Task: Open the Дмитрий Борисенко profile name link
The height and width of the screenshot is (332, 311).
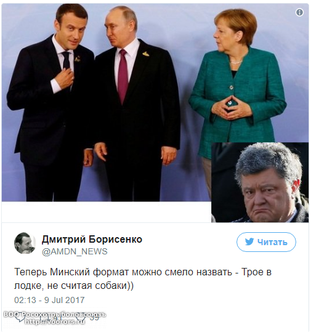Action: pos(92,240)
